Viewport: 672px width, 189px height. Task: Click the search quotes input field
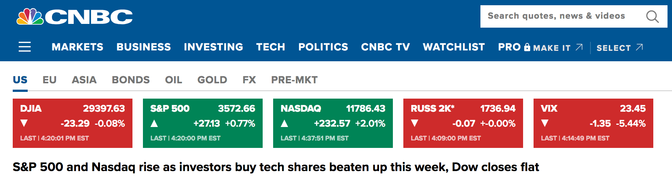point(558,16)
